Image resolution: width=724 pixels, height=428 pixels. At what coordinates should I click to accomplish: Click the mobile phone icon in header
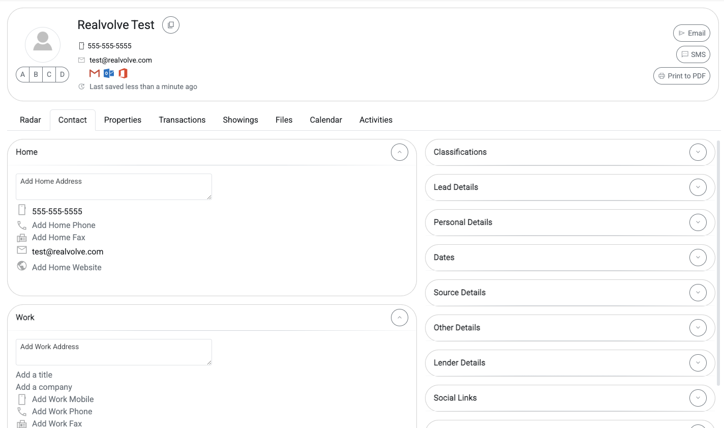(81, 46)
